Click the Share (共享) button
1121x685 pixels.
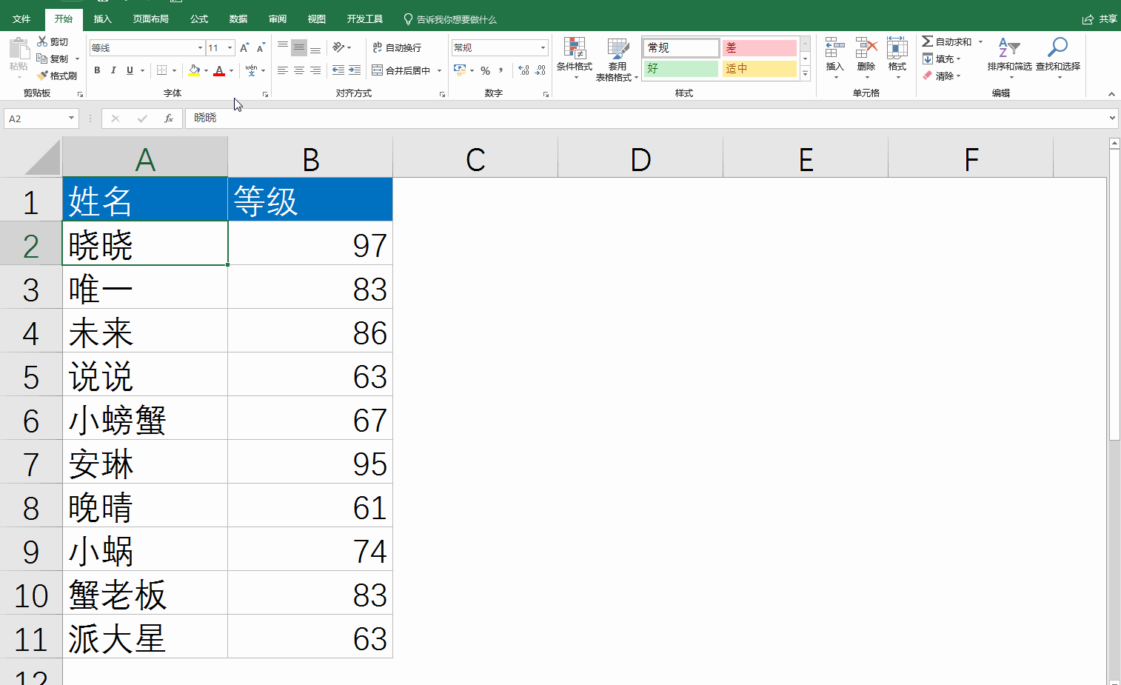coord(1100,19)
